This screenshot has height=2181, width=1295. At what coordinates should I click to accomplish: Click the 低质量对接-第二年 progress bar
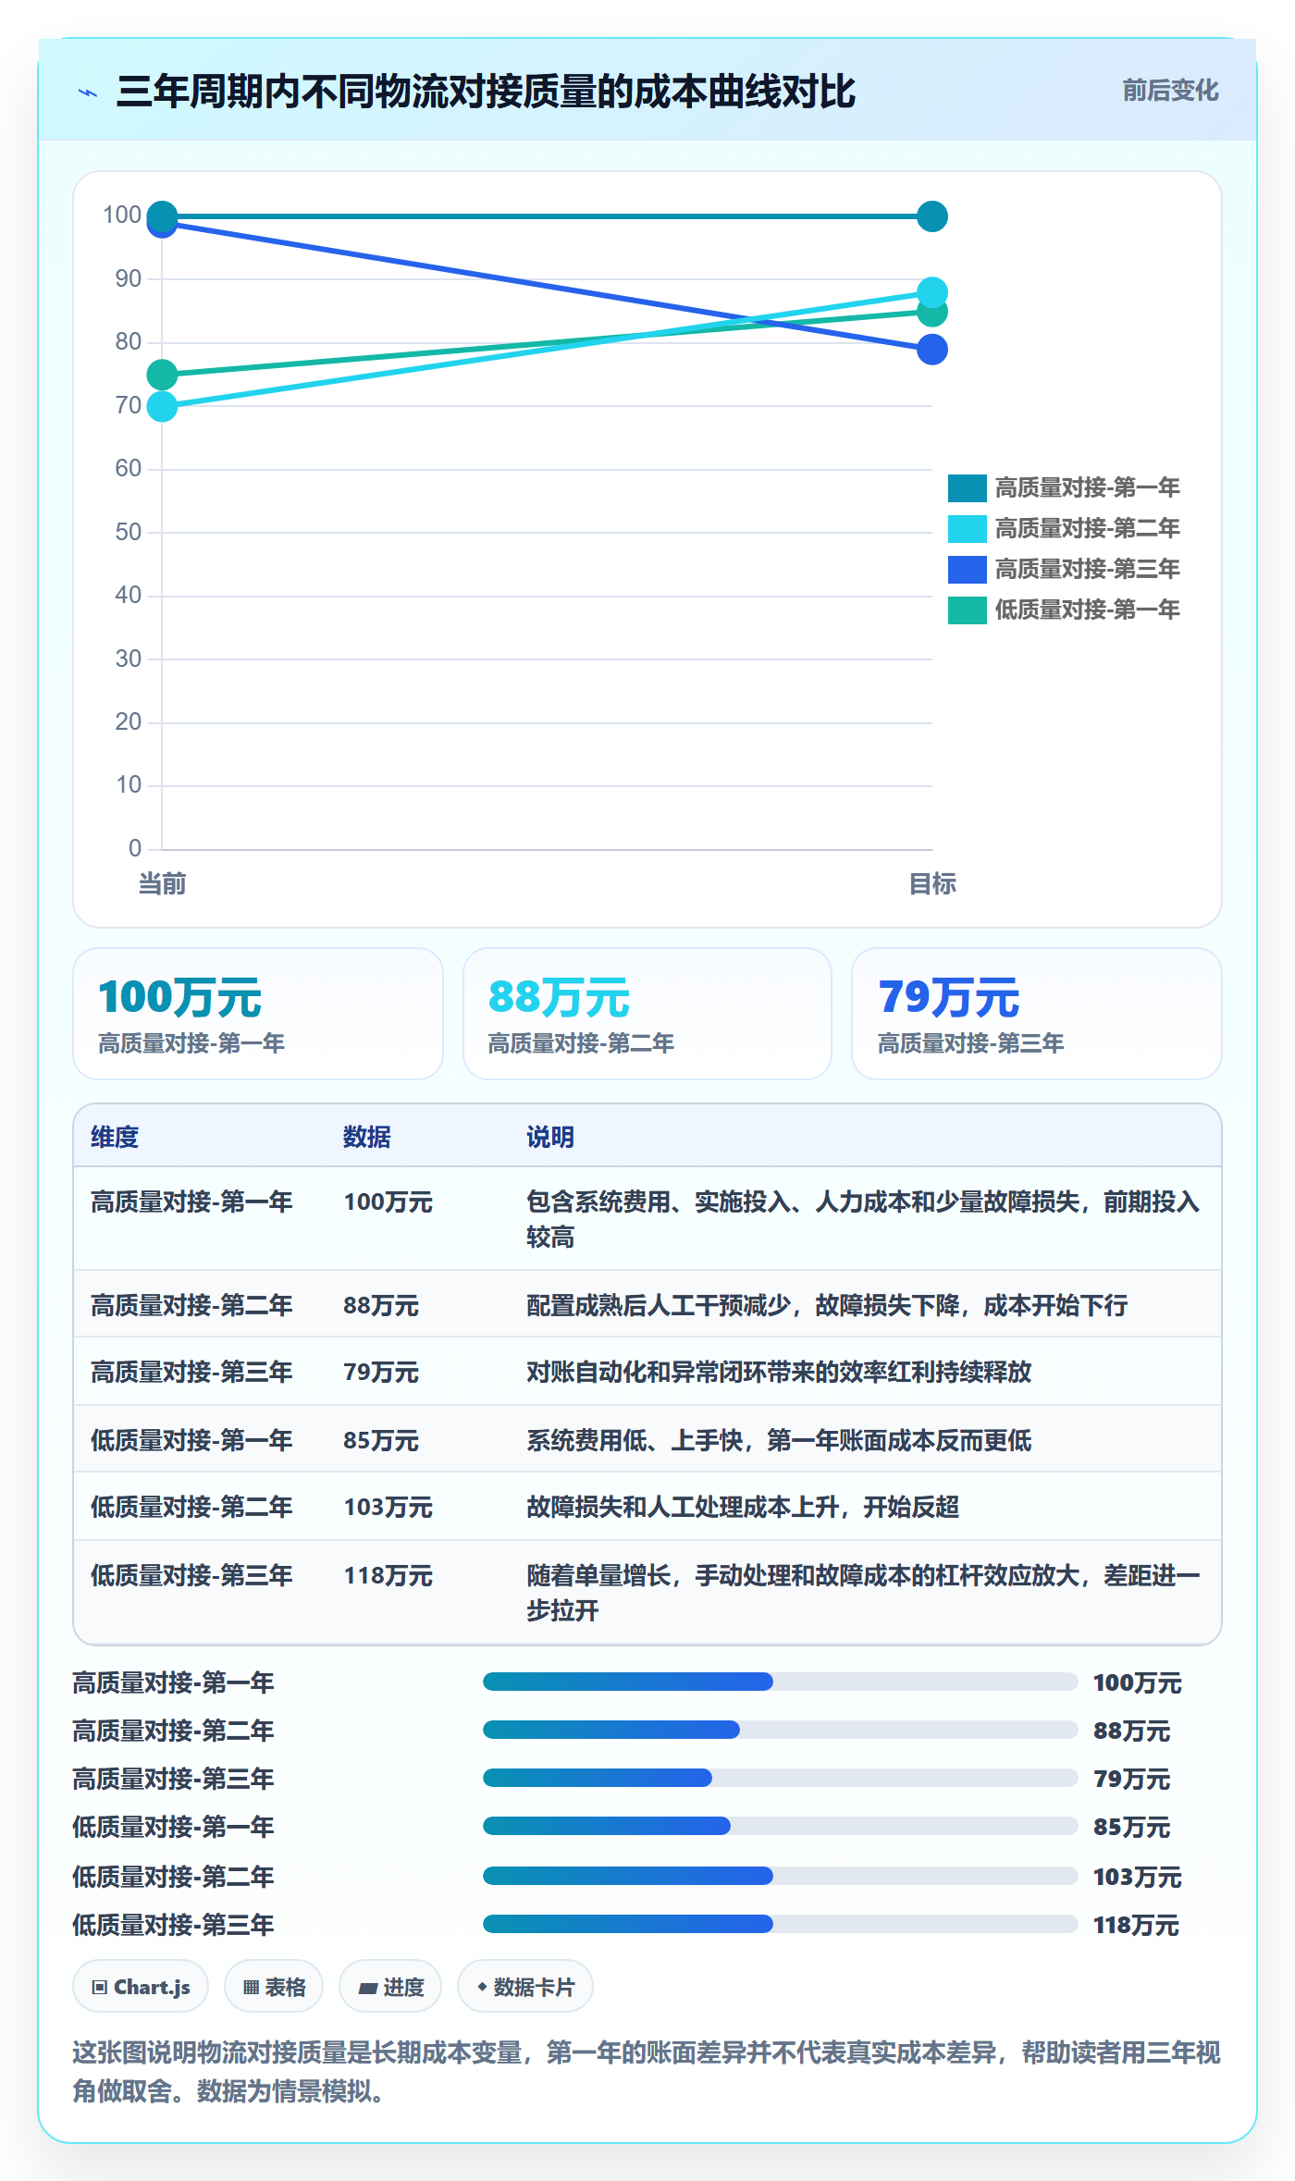click(781, 1876)
